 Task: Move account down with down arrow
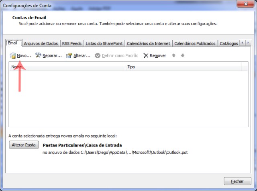point(182,56)
